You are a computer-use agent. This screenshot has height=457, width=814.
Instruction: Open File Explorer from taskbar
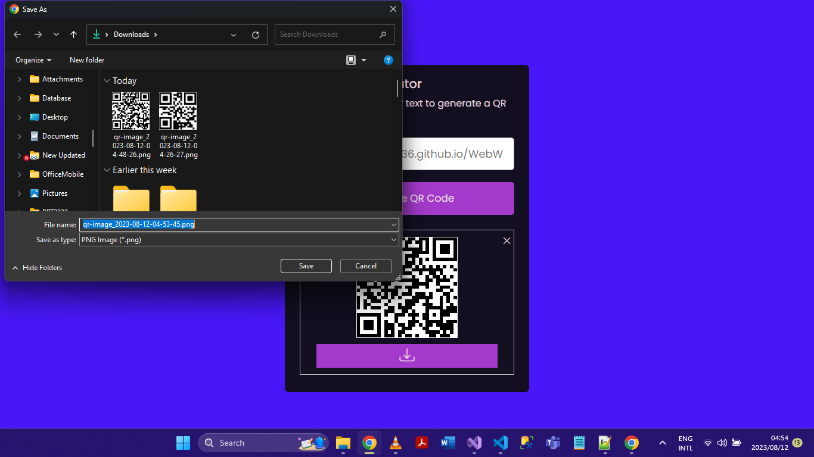pyautogui.click(x=343, y=443)
